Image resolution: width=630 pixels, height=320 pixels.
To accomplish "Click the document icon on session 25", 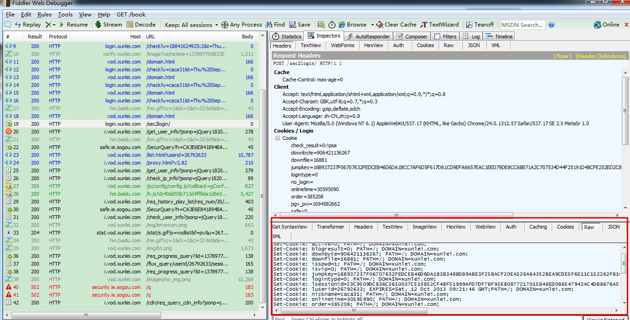I will point(9,171).
